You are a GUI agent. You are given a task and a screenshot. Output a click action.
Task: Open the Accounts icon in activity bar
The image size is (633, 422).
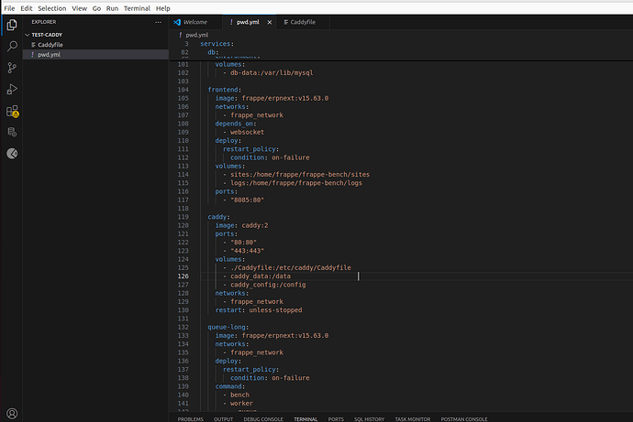[x=12, y=414]
